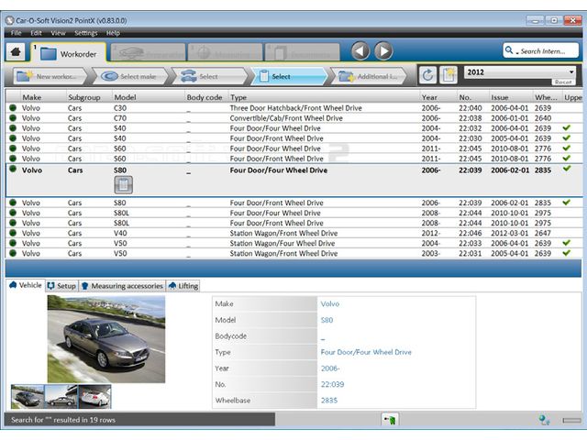Click the Body code column header
587x440 pixels.
click(205, 97)
